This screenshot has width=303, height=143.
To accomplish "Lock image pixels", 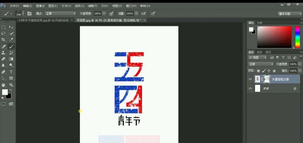I will click(x=264, y=71).
